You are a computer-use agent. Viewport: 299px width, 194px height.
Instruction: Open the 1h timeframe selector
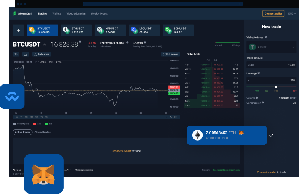(x=16, y=54)
